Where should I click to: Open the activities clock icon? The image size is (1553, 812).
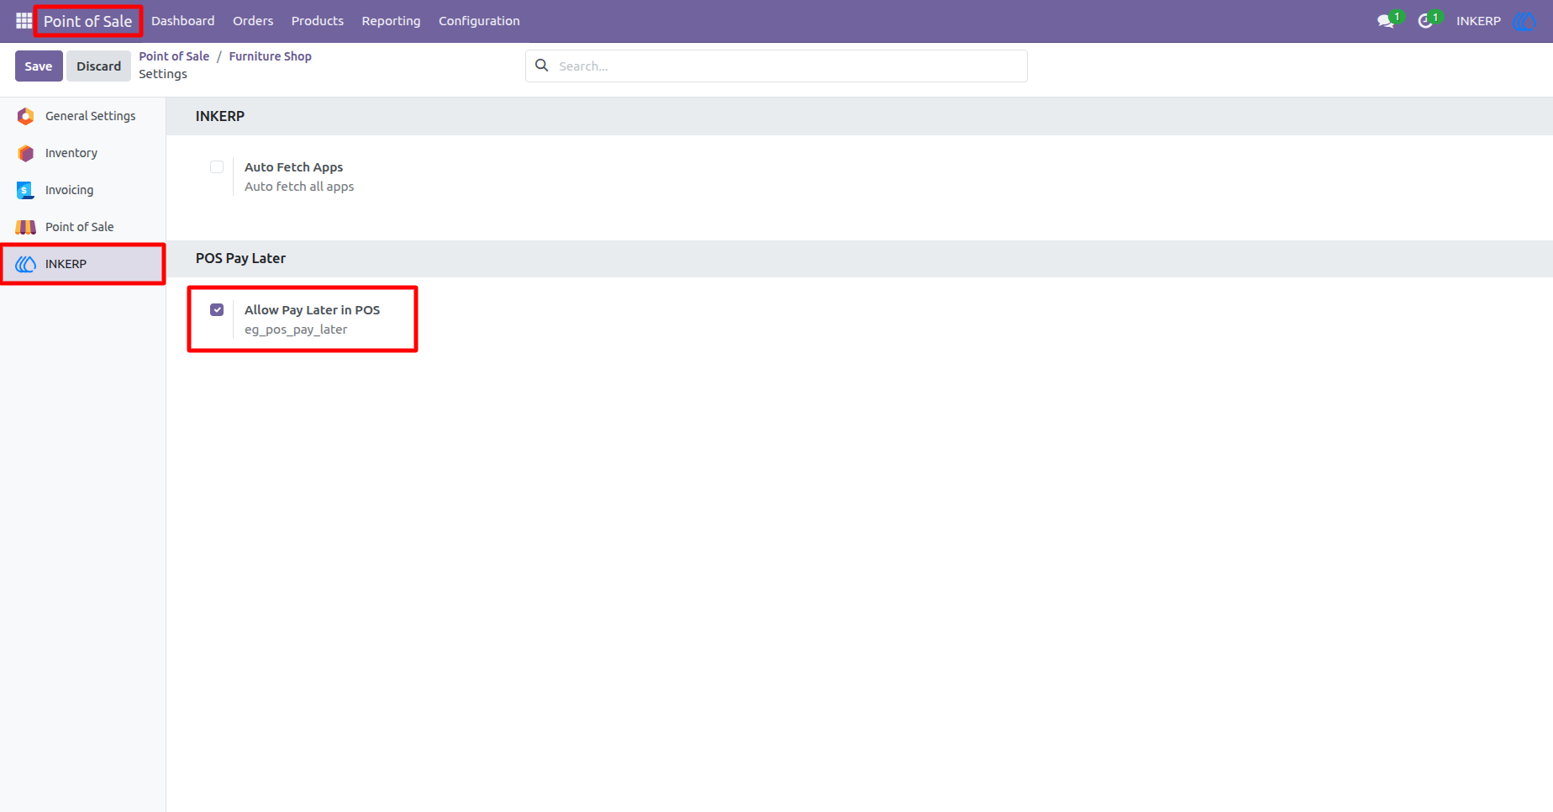[x=1425, y=21]
